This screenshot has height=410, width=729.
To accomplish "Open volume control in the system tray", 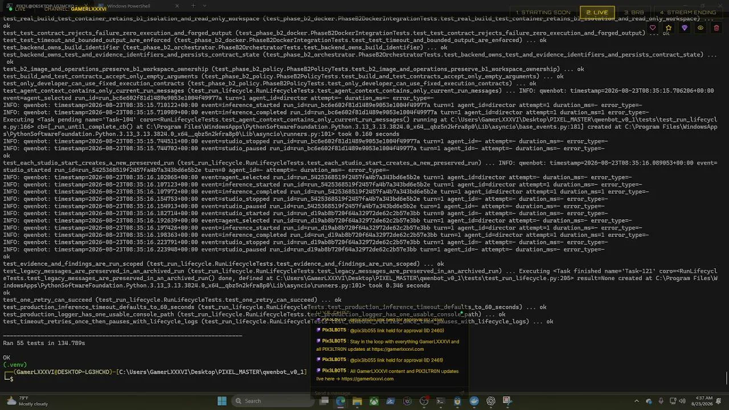I will (682, 401).
